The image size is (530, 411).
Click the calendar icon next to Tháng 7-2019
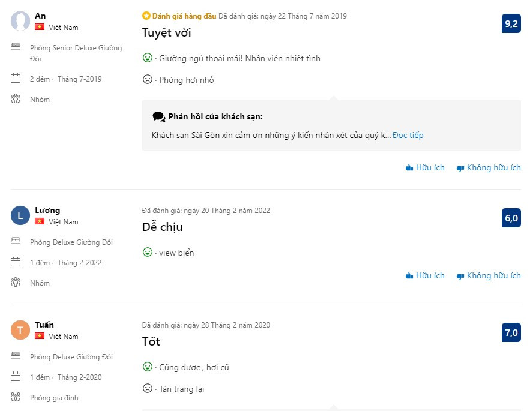click(16, 79)
